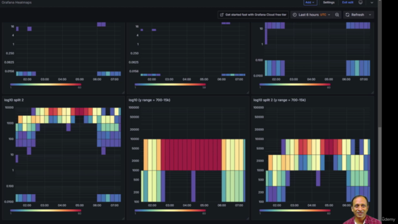Viewport: 398px width, 224px height.
Task: Zoom out the time range
Action: 337,15
